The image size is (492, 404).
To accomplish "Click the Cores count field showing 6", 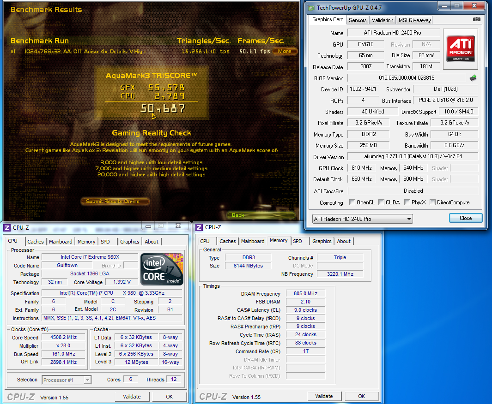I will [131, 379].
